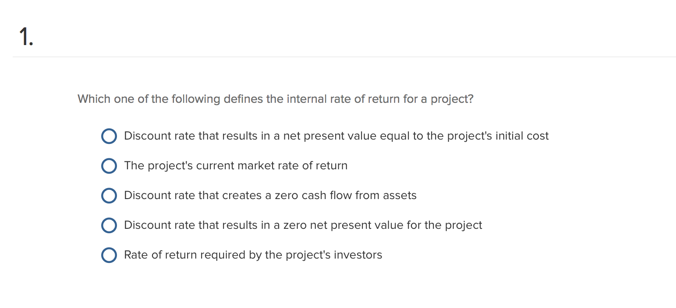Viewport: 676px width, 308px height.
Task: Click the question text about internal rate of return
Action: point(276,99)
